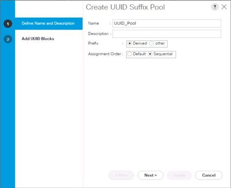Select step 1 circle icon
This screenshot has width=231, height=188.
(x=8, y=24)
